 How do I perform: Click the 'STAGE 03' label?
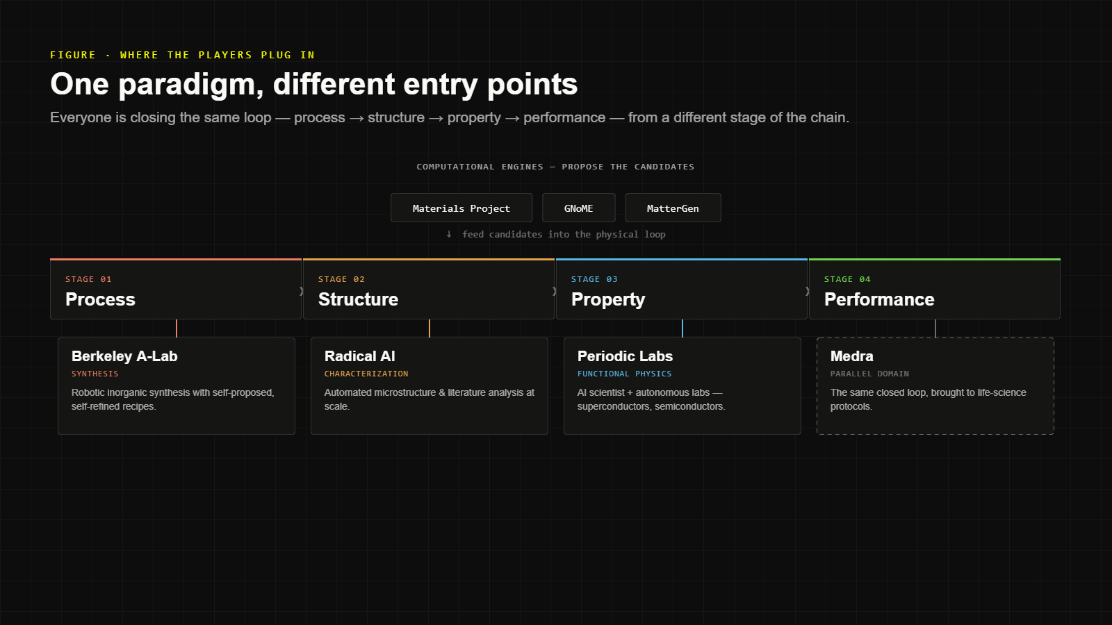pyautogui.click(x=594, y=279)
